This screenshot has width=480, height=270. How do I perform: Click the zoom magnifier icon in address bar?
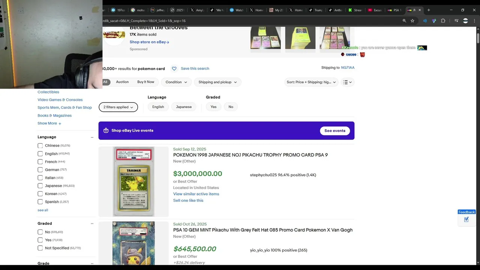(404, 21)
